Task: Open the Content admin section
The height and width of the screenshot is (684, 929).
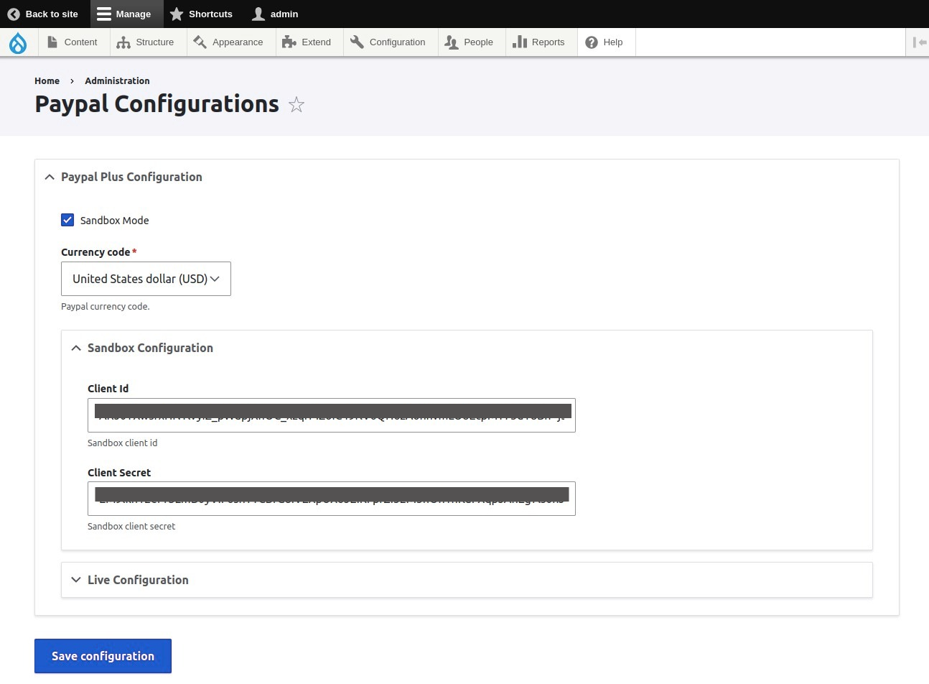Action: (73, 42)
